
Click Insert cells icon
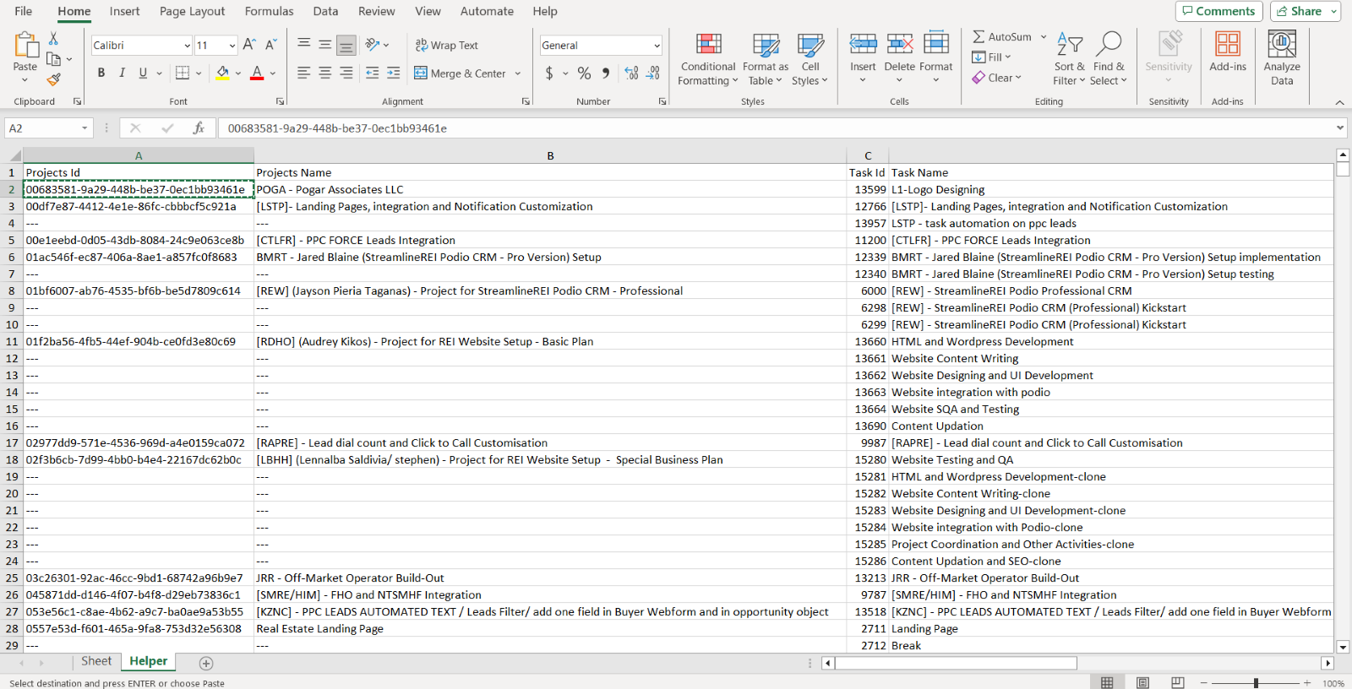(x=863, y=44)
